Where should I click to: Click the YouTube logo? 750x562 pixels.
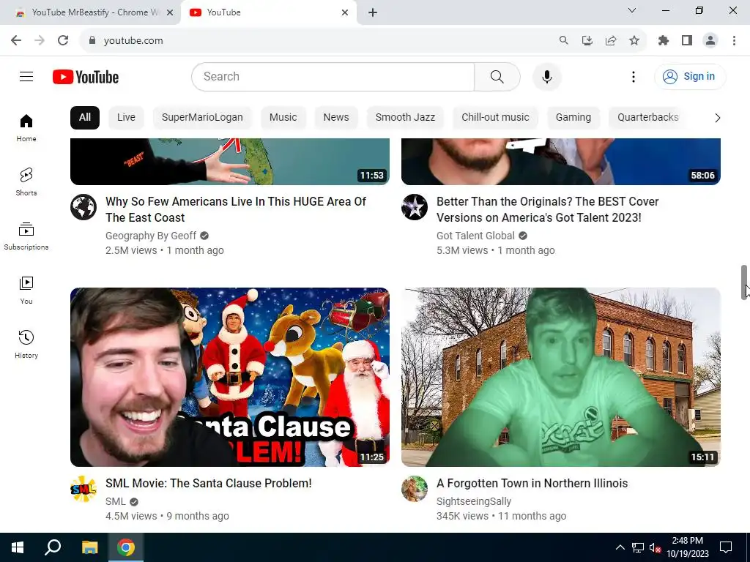point(86,77)
